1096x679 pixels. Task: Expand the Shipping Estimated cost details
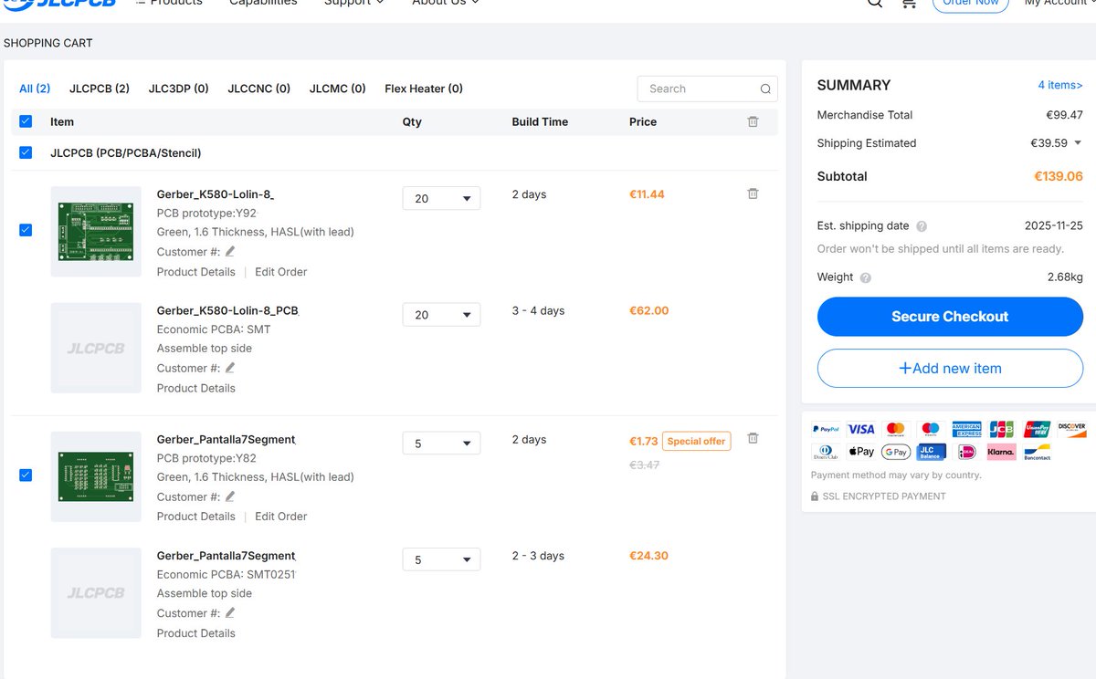[x=1080, y=143]
